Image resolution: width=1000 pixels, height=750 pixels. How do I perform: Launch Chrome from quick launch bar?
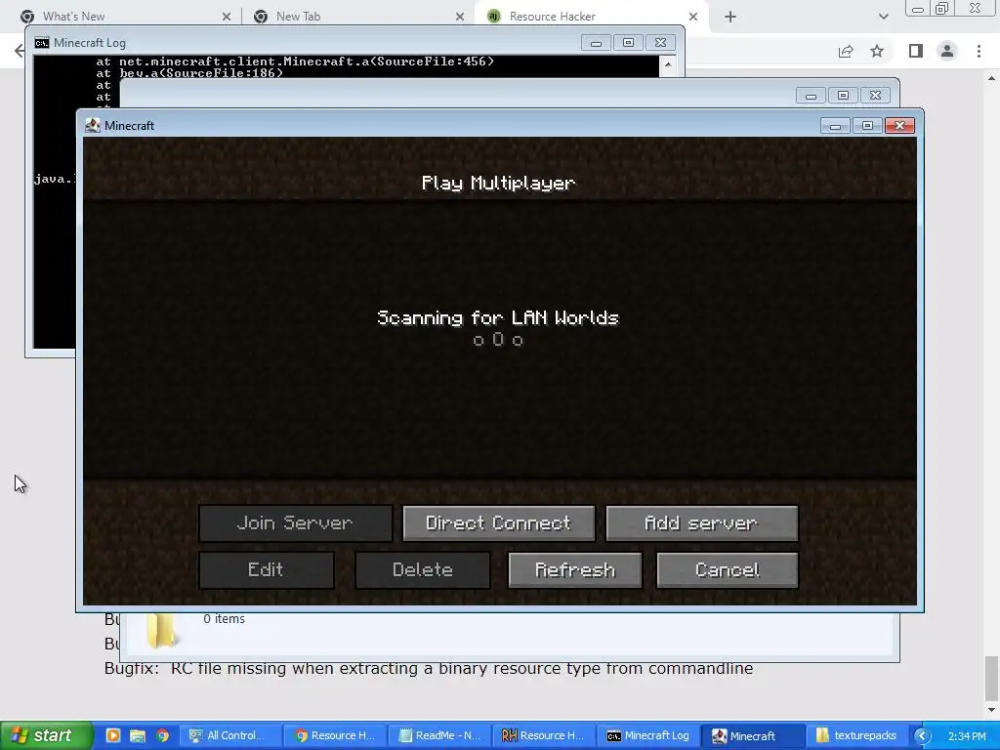pyautogui.click(x=162, y=735)
